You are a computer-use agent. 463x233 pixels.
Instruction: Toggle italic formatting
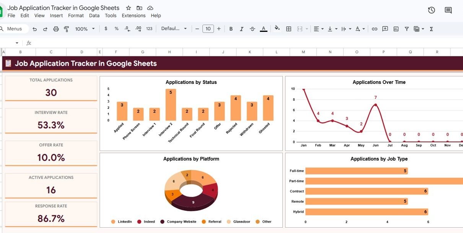pyautogui.click(x=241, y=29)
